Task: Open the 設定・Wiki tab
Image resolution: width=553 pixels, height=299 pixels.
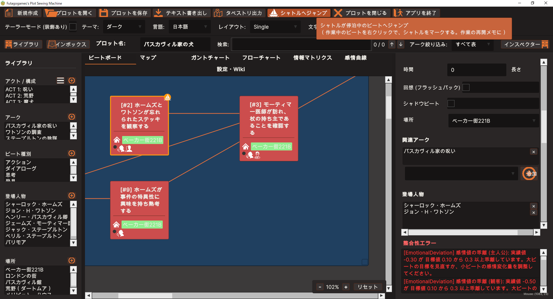Action: point(231,69)
